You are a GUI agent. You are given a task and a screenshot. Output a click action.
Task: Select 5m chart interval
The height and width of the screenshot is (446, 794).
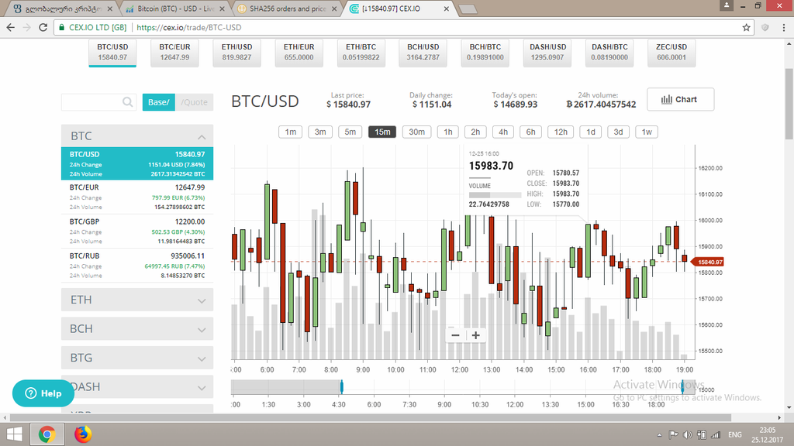pos(350,132)
